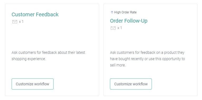
Task: Click the line about latest feedback in left card
Action: pos(48,52)
